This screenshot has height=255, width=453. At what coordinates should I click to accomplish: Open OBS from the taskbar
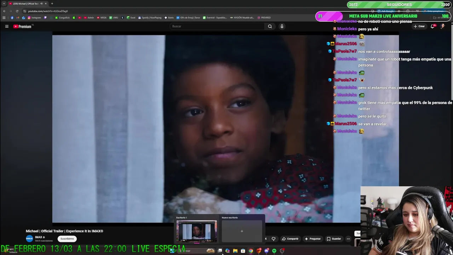tap(282, 251)
